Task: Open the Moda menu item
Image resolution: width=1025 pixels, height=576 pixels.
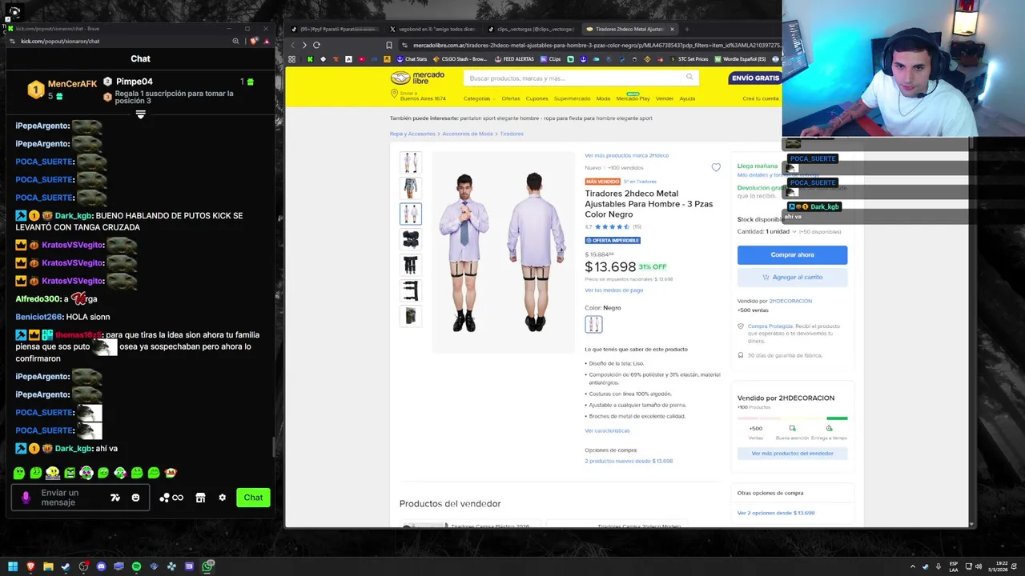Action: 603,98
